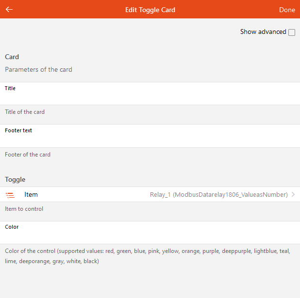
Task: Click the bold 'Footer text' field label
Action: [x=18, y=130]
